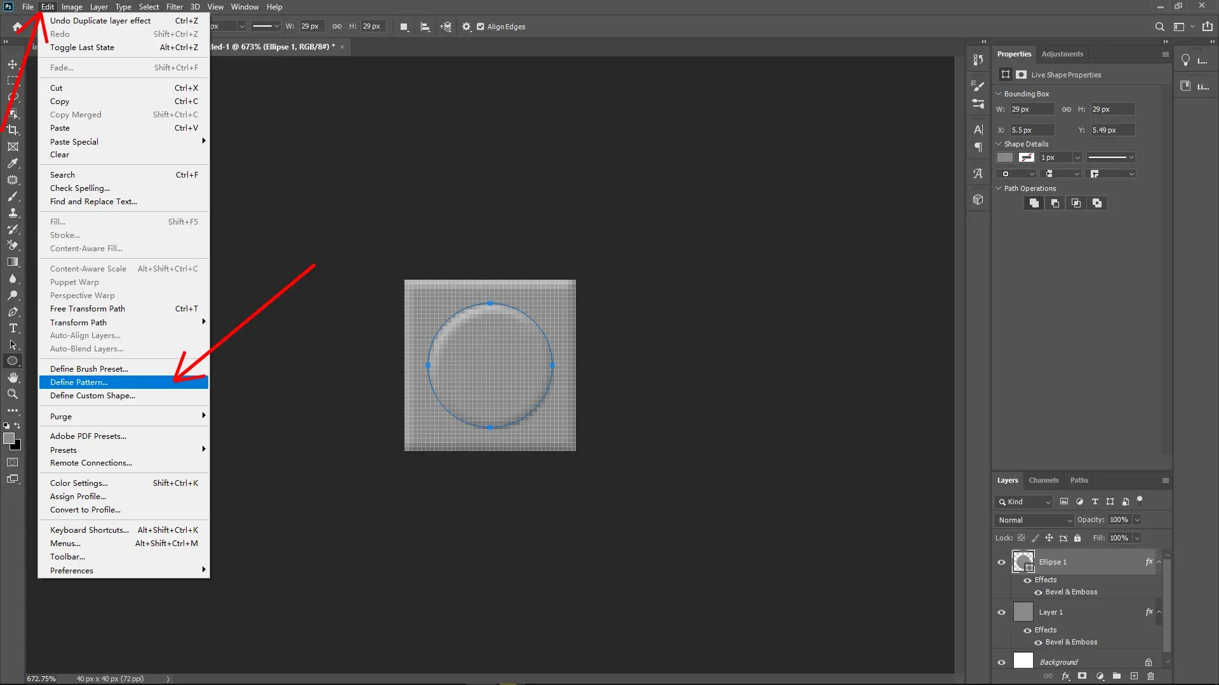Select the Crop tool
The height and width of the screenshot is (685, 1219).
tap(13, 130)
